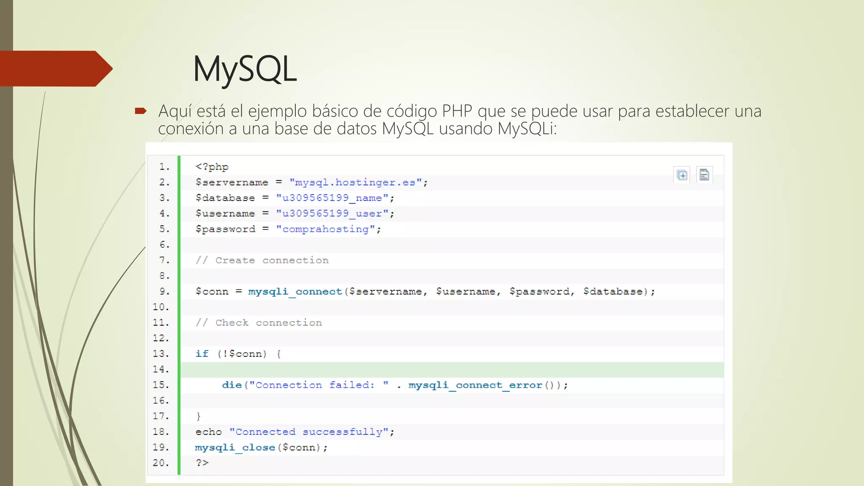Click the mysqli_connect function call
Screen dimensions: 864x486
pos(295,292)
